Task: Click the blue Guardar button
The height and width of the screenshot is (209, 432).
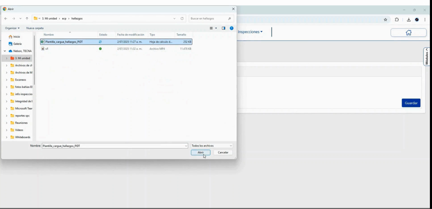Action: [x=411, y=103]
